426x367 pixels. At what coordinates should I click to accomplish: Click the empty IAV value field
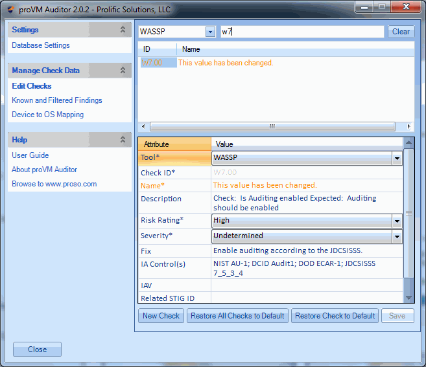307,285
